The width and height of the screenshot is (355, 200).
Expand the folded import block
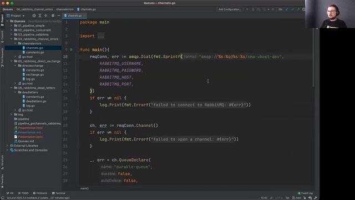101,36
